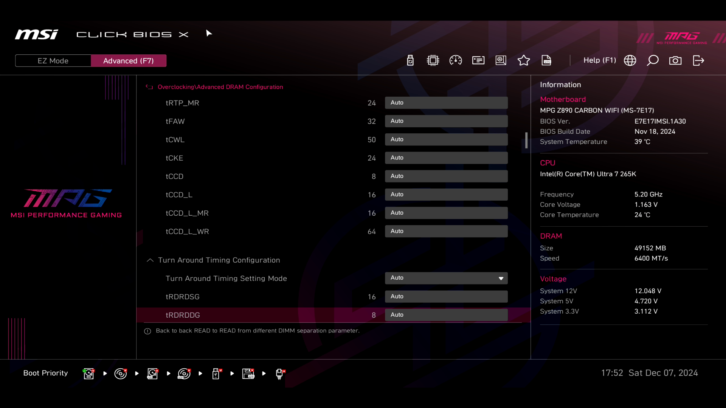Click the settings list scrollbar thumb

click(526, 140)
